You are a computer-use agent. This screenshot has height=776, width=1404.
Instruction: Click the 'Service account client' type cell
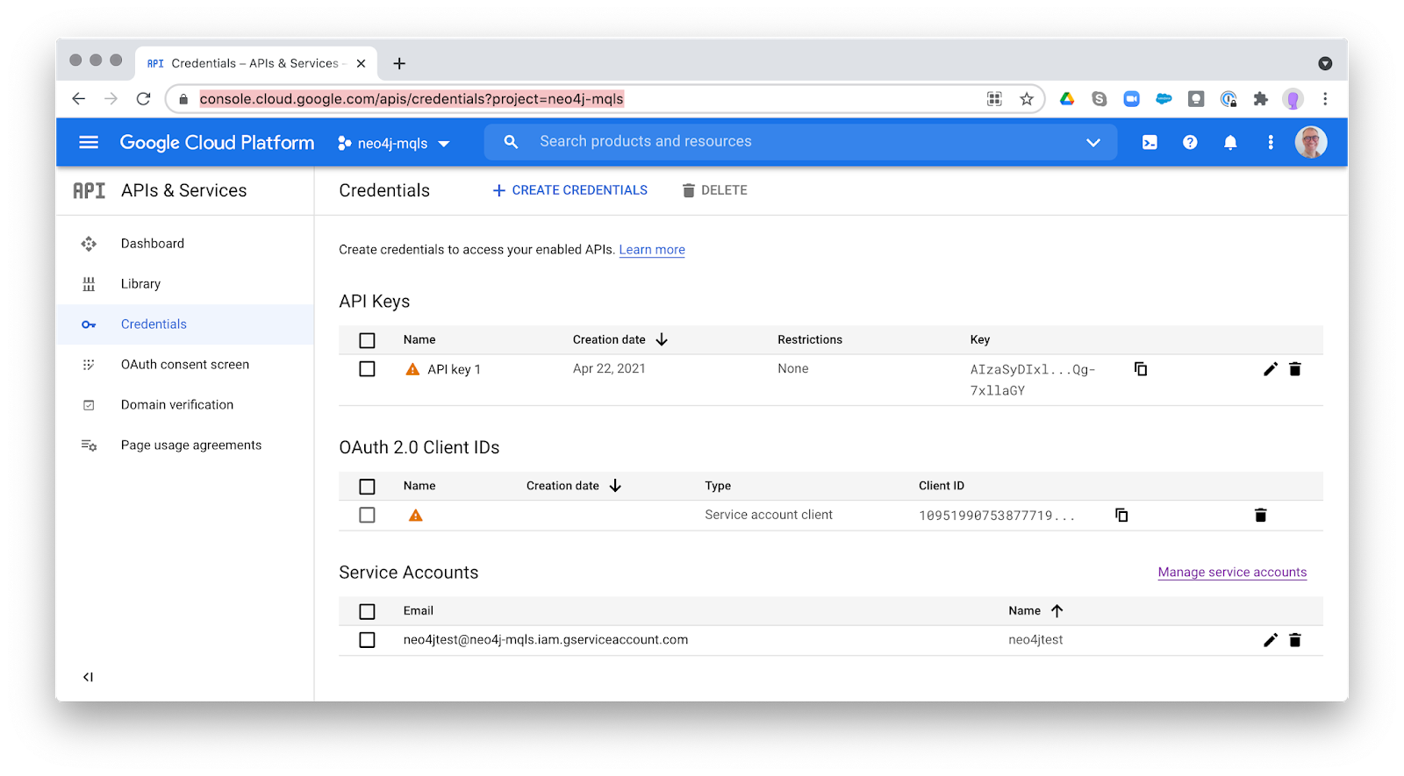pyautogui.click(x=769, y=515)
